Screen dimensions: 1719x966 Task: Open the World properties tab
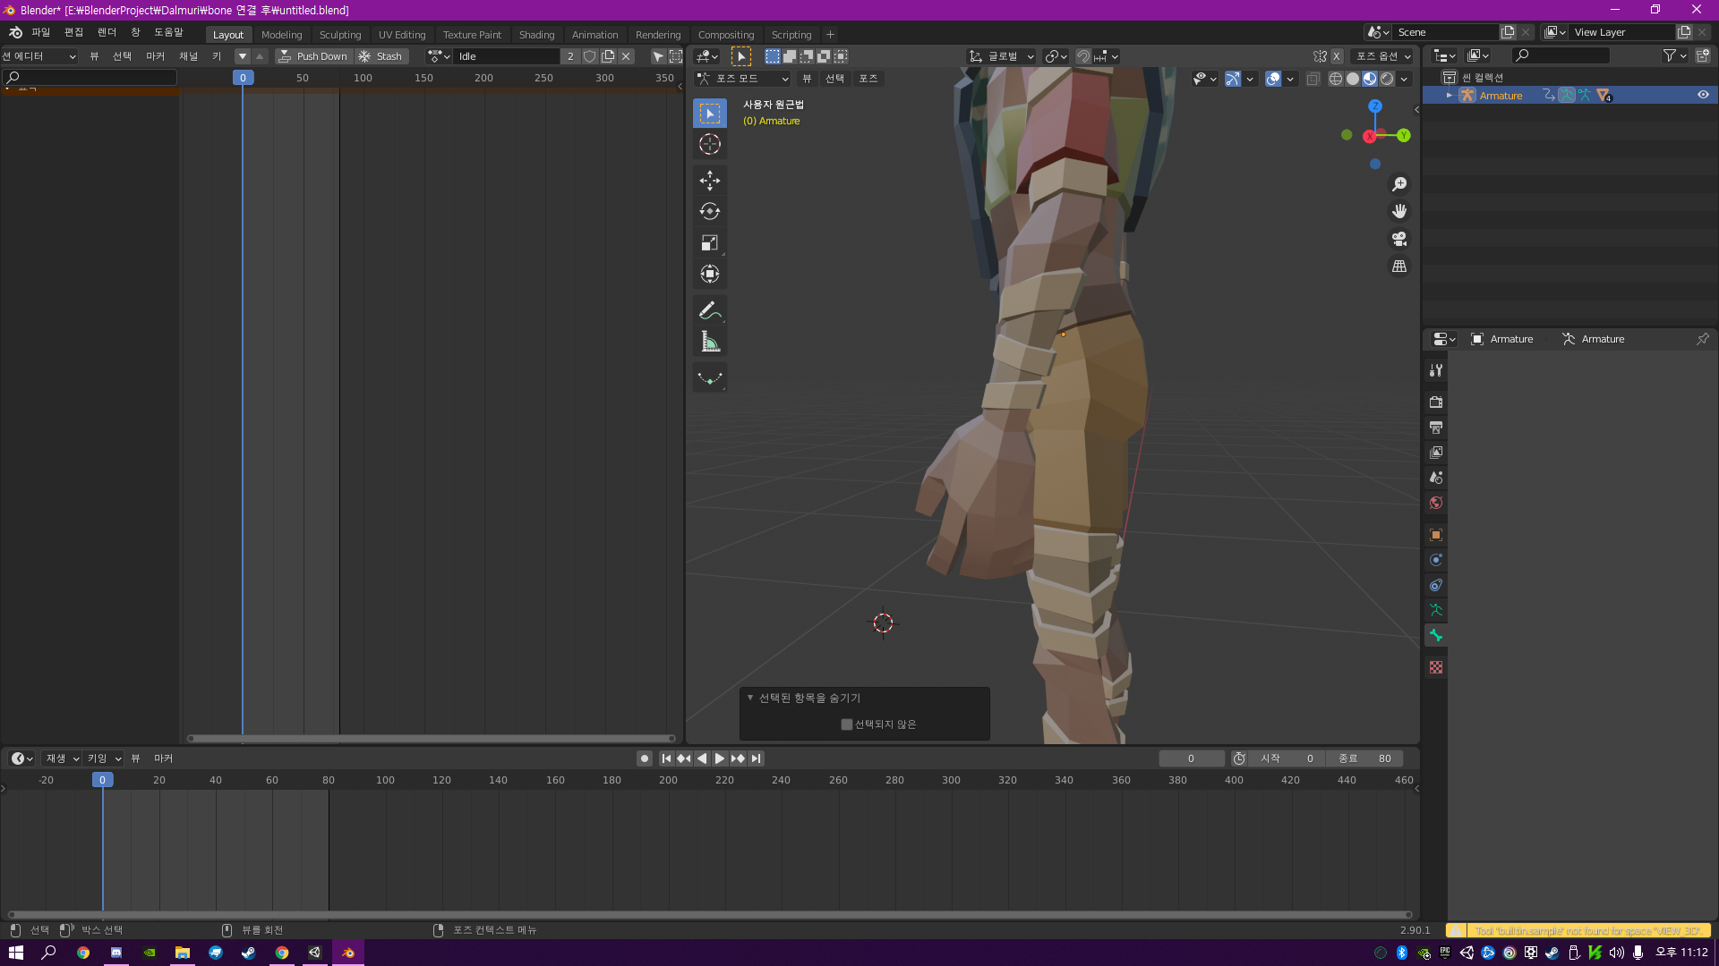(1436, 503)
